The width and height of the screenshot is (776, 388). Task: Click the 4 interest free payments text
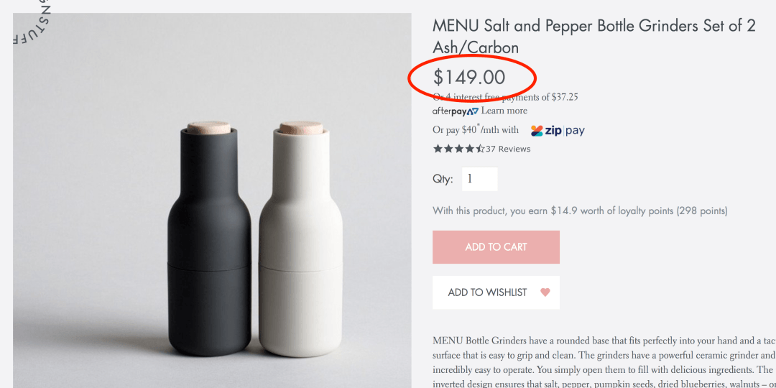pos(505,97)
